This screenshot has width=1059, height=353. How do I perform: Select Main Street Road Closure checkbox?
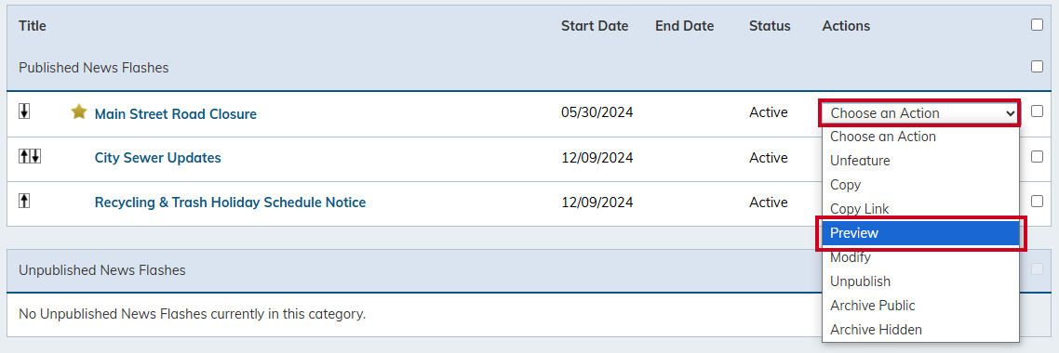pos(1037,111)
